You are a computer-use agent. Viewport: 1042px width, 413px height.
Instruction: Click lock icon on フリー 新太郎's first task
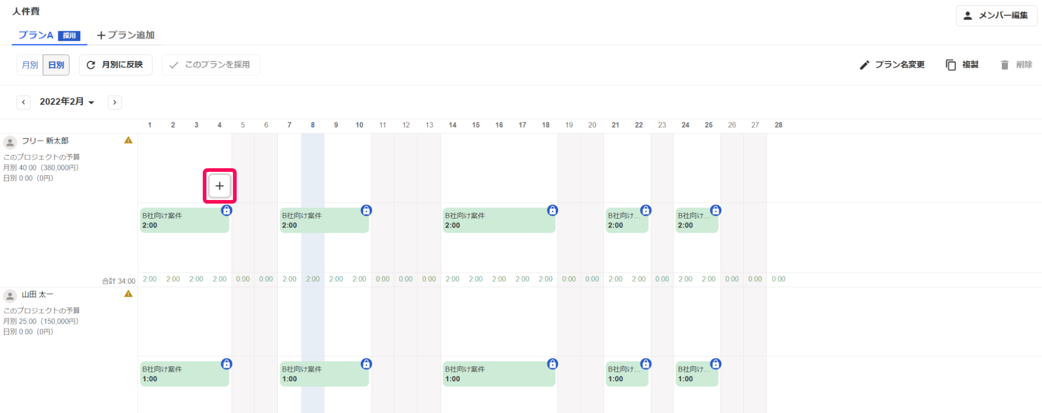(x=226, y=210)
